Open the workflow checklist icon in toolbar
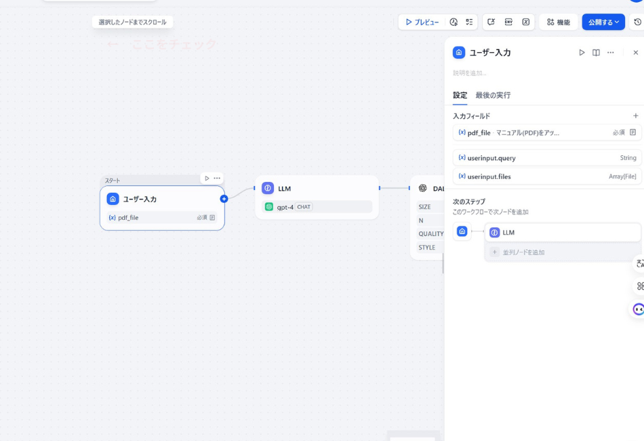Viewport: 644px width, 441px height. pyautogui.click(x=470, y=21)
